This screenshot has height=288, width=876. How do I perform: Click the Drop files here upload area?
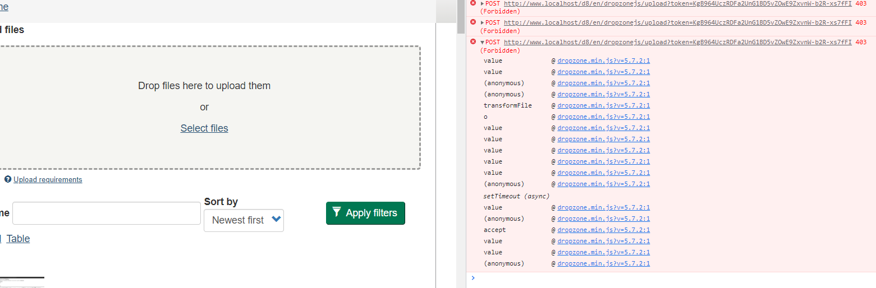[204, 67]
